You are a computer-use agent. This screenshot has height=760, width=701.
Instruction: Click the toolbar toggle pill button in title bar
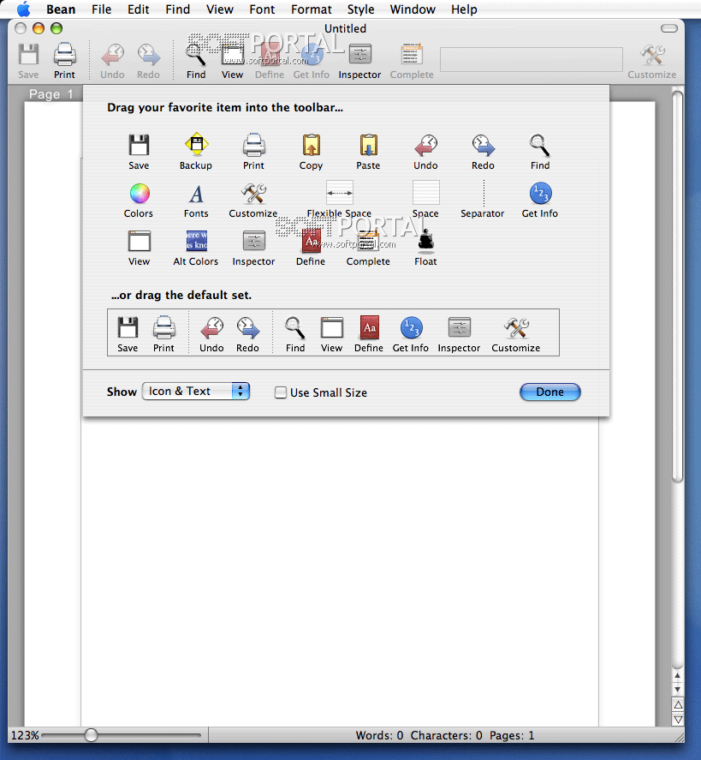pyautogui.click(x=669, y=28)
